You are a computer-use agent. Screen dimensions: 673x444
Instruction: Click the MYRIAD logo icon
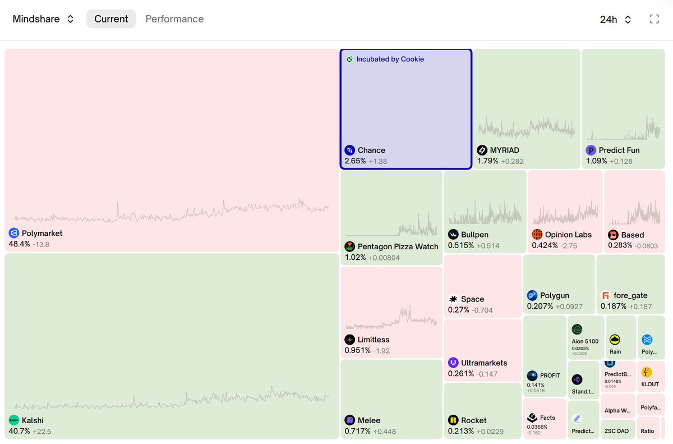[x=482, y=150]
